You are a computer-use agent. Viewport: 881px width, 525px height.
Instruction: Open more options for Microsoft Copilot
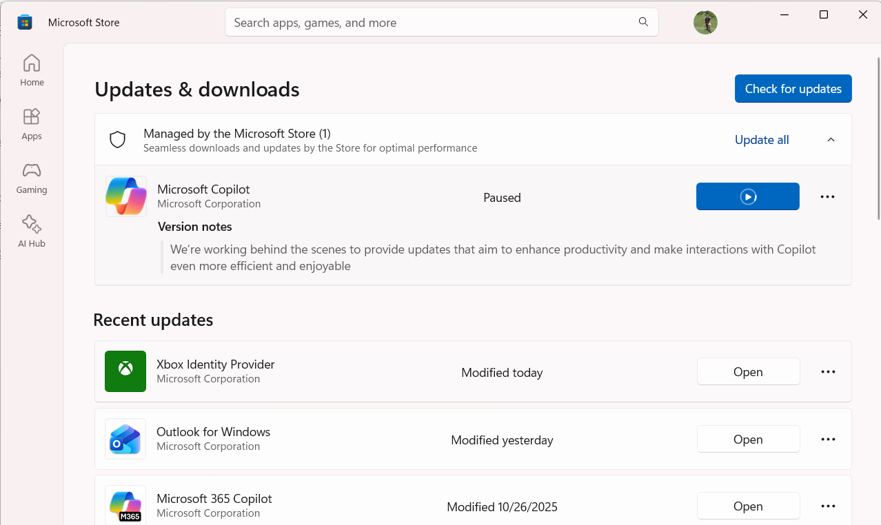click(x=828, y=197)
